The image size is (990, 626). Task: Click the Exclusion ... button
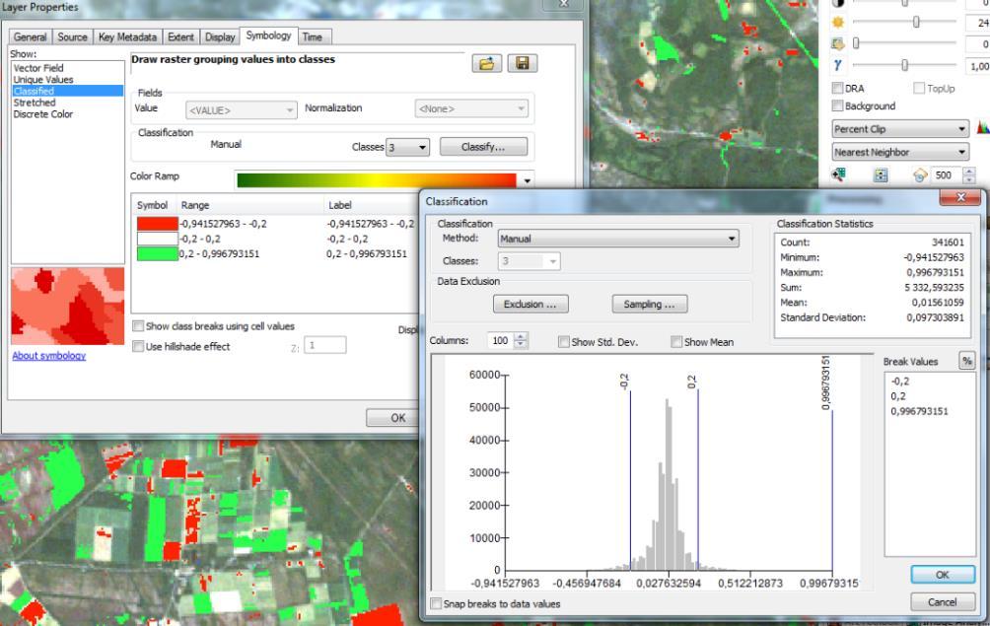530,305
